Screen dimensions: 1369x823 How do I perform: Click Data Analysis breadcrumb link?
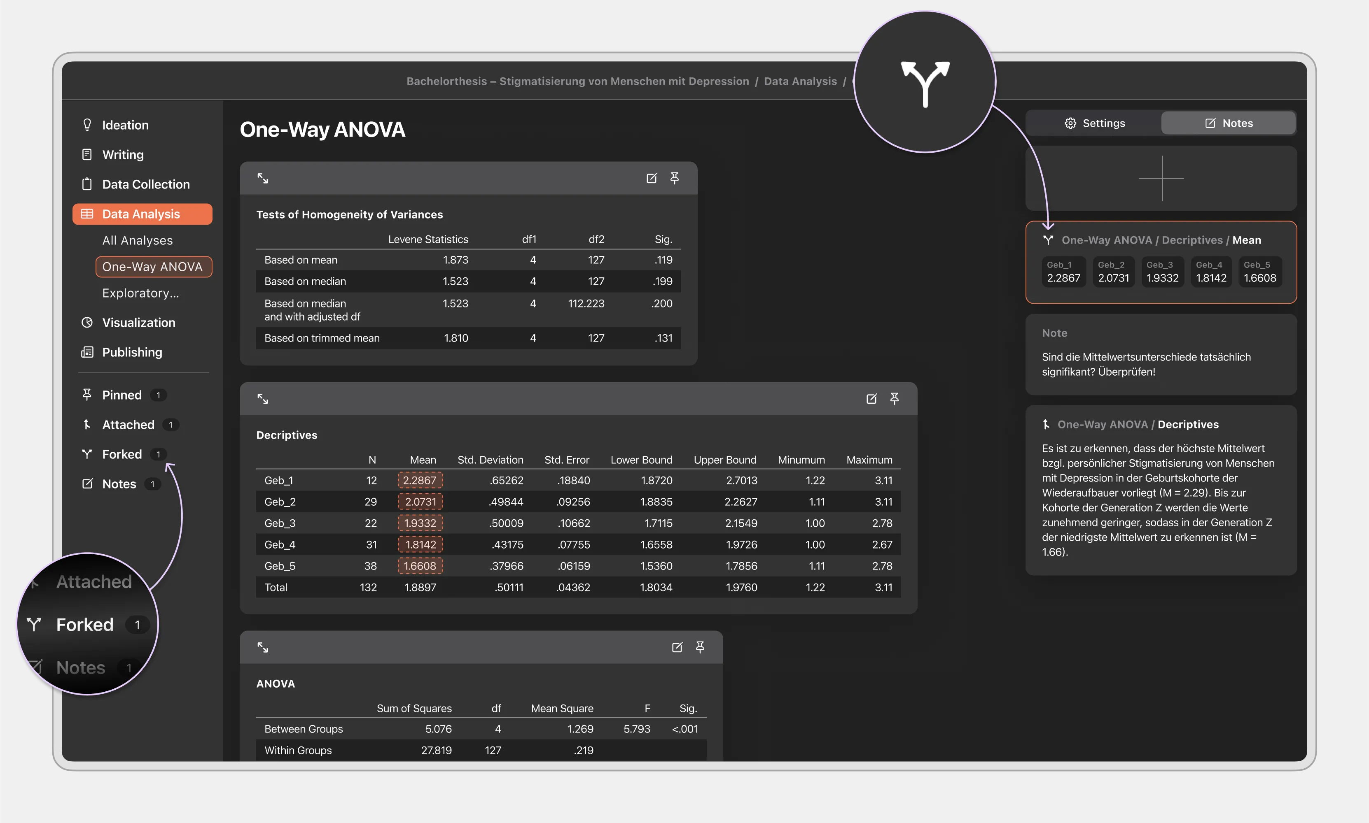tap(800, 81)
